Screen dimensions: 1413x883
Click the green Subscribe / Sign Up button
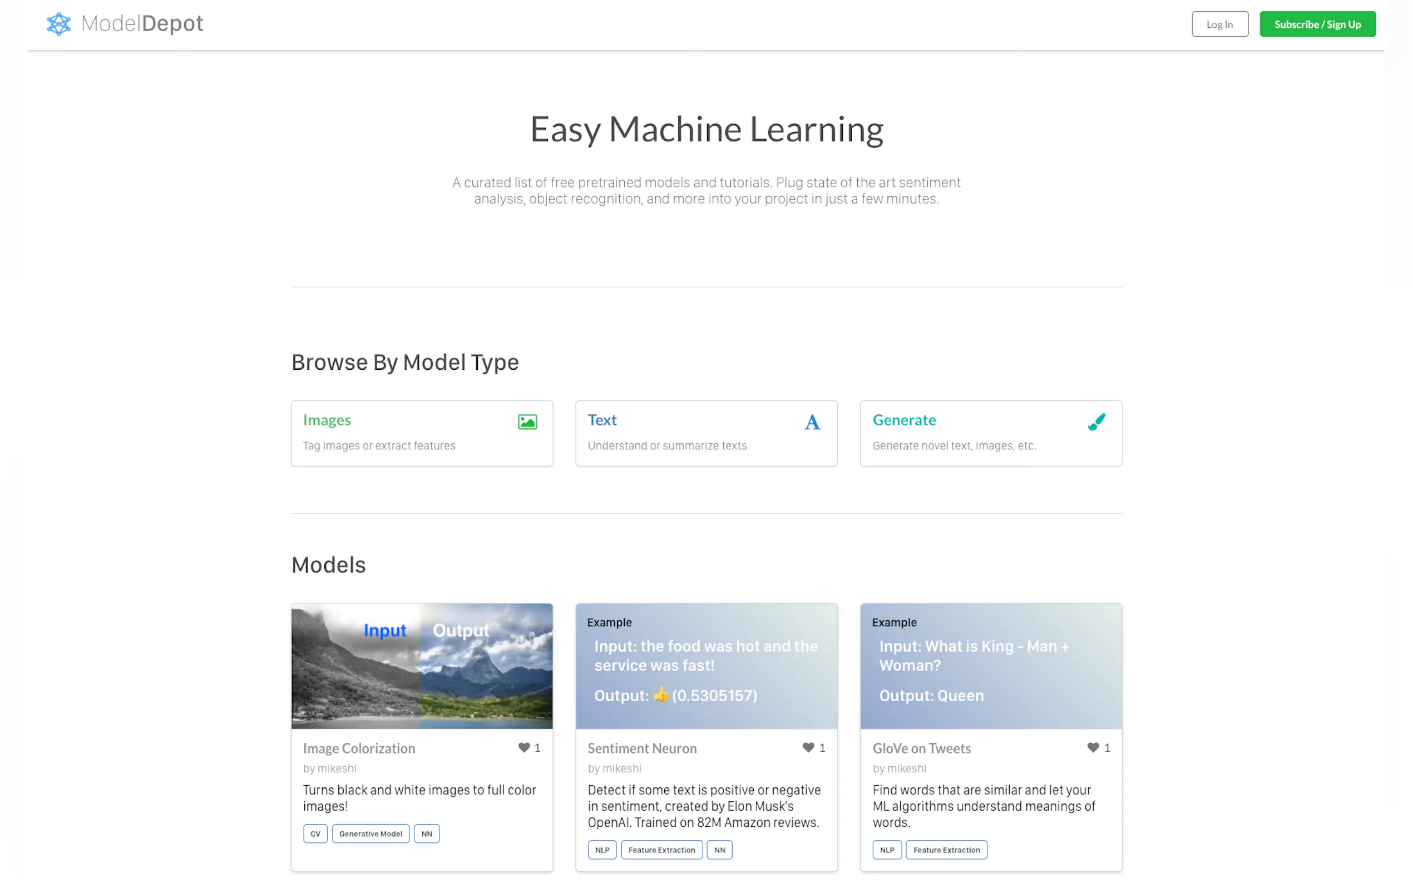(x=1317, y=24)
